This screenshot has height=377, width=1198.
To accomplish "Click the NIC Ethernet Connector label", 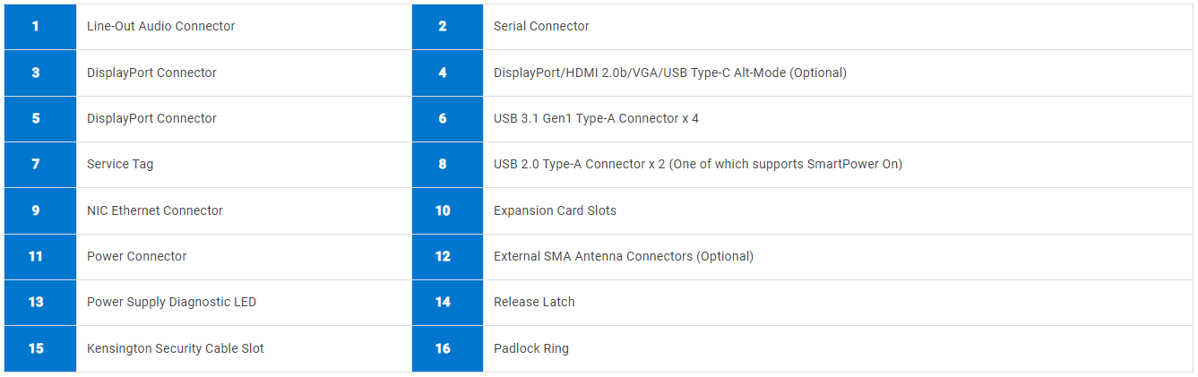I will coord(155,211).
